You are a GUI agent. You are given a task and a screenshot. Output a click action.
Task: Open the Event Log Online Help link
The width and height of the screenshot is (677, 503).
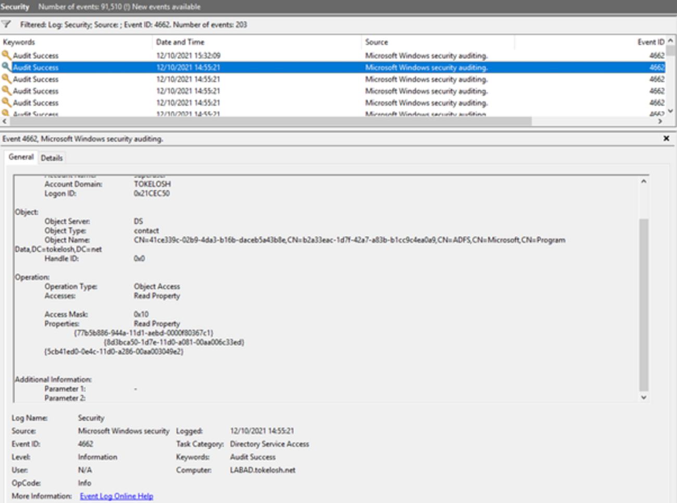116,496
